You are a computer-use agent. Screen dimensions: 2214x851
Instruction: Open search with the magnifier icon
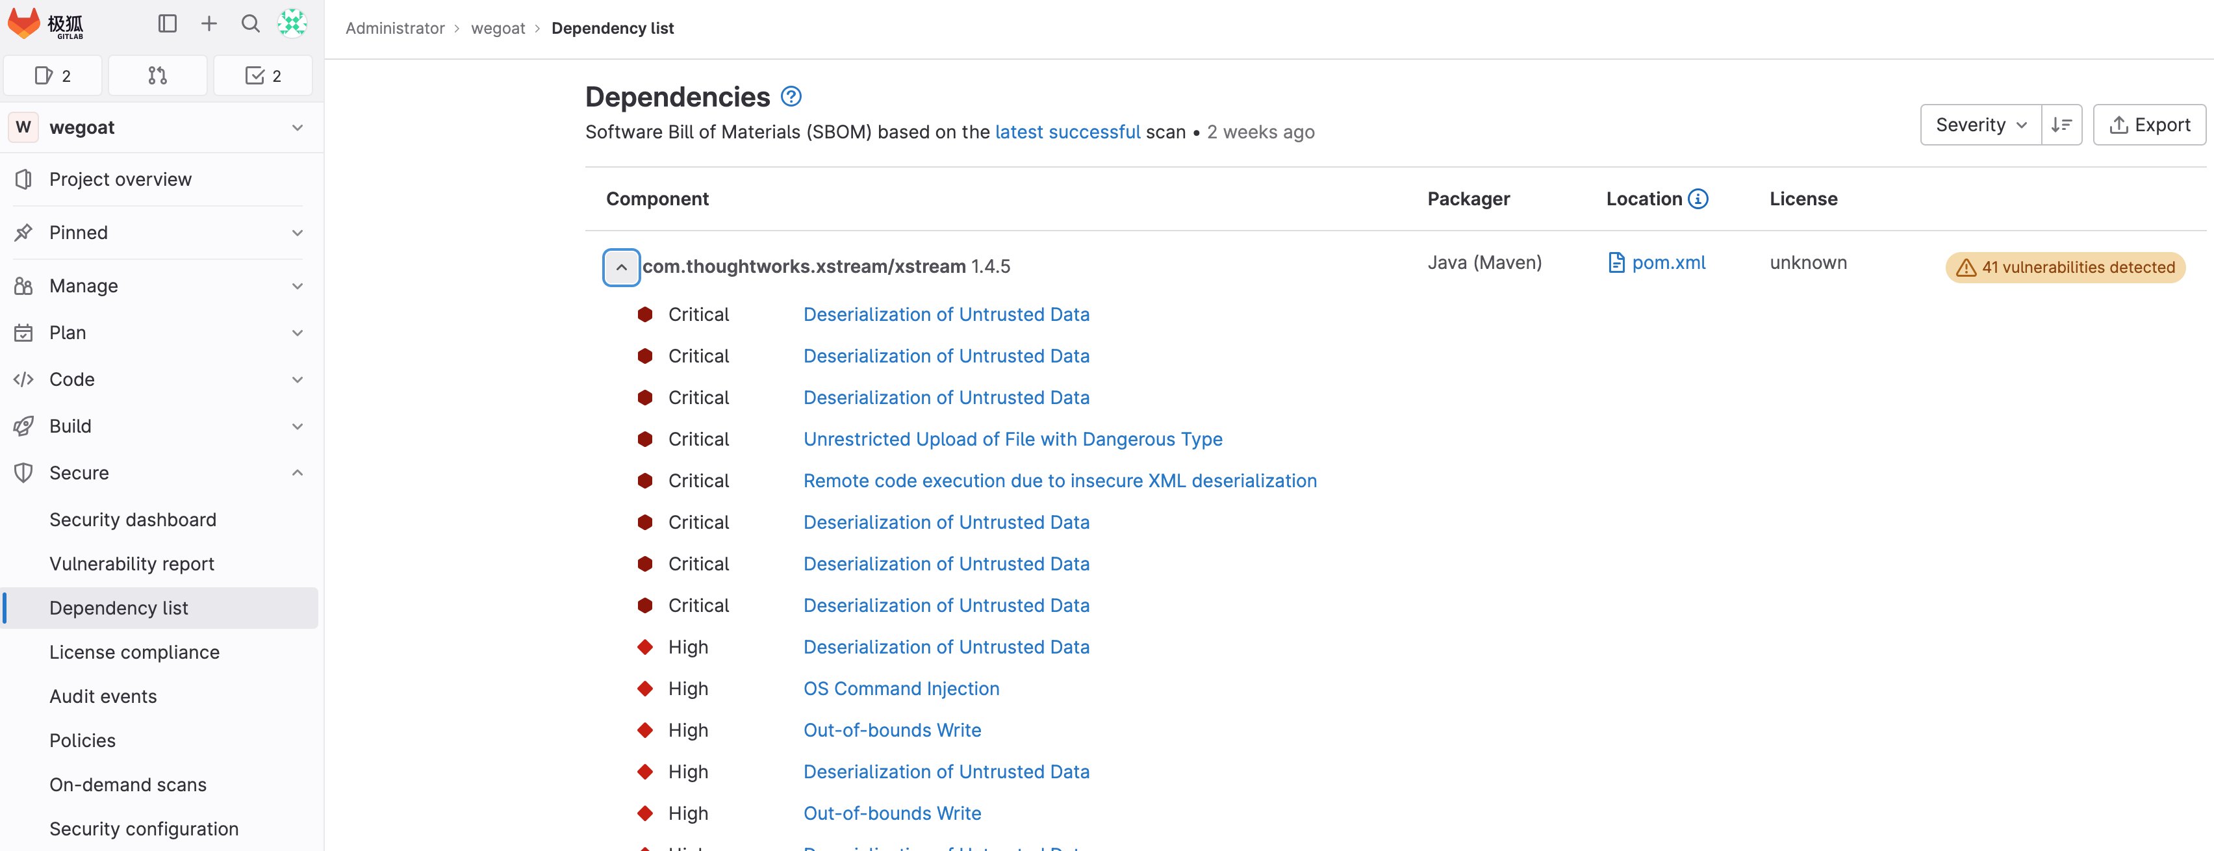pos(250,23)
